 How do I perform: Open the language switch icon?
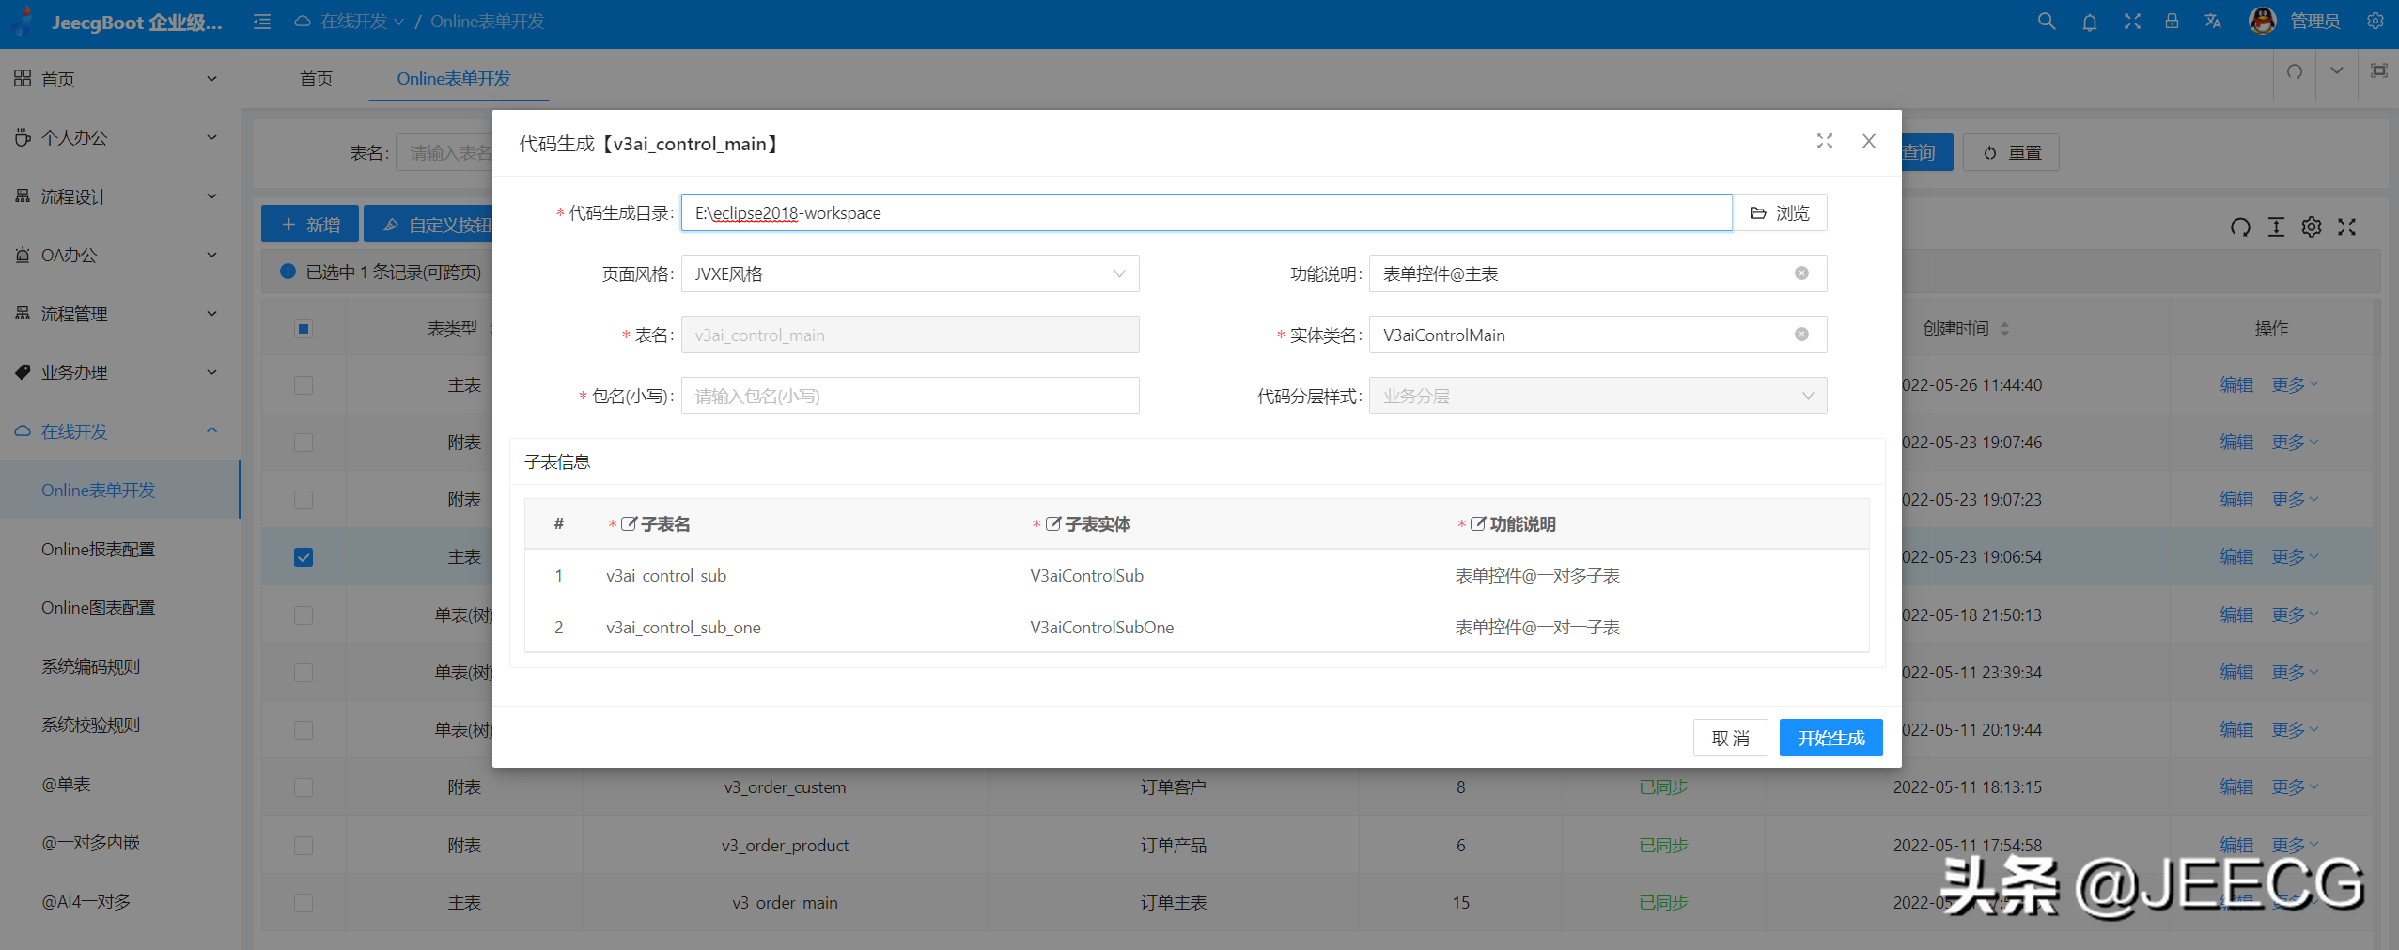click(2213, 21)
